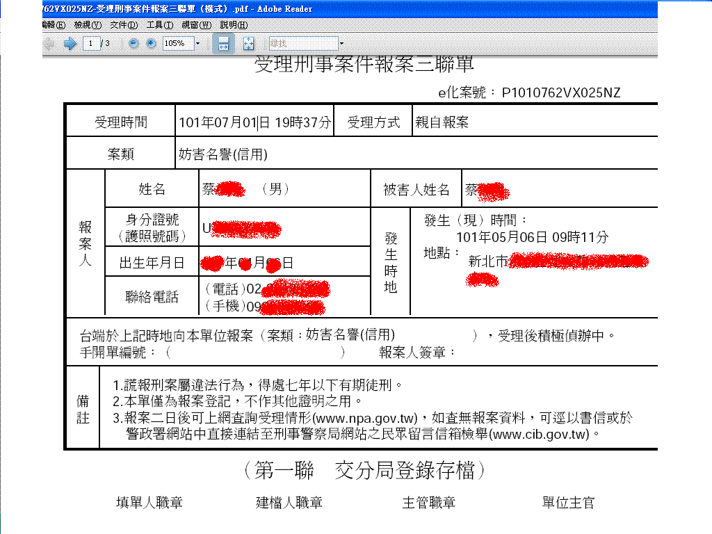Switch to fit full page view icon
Image resolution: width=712 pixels, height=534 pixels.
(x=248, y=44)
